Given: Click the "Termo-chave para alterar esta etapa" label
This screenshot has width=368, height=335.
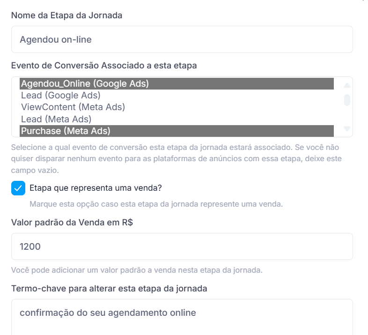Looking at the screenshot, I should point(109,289).
